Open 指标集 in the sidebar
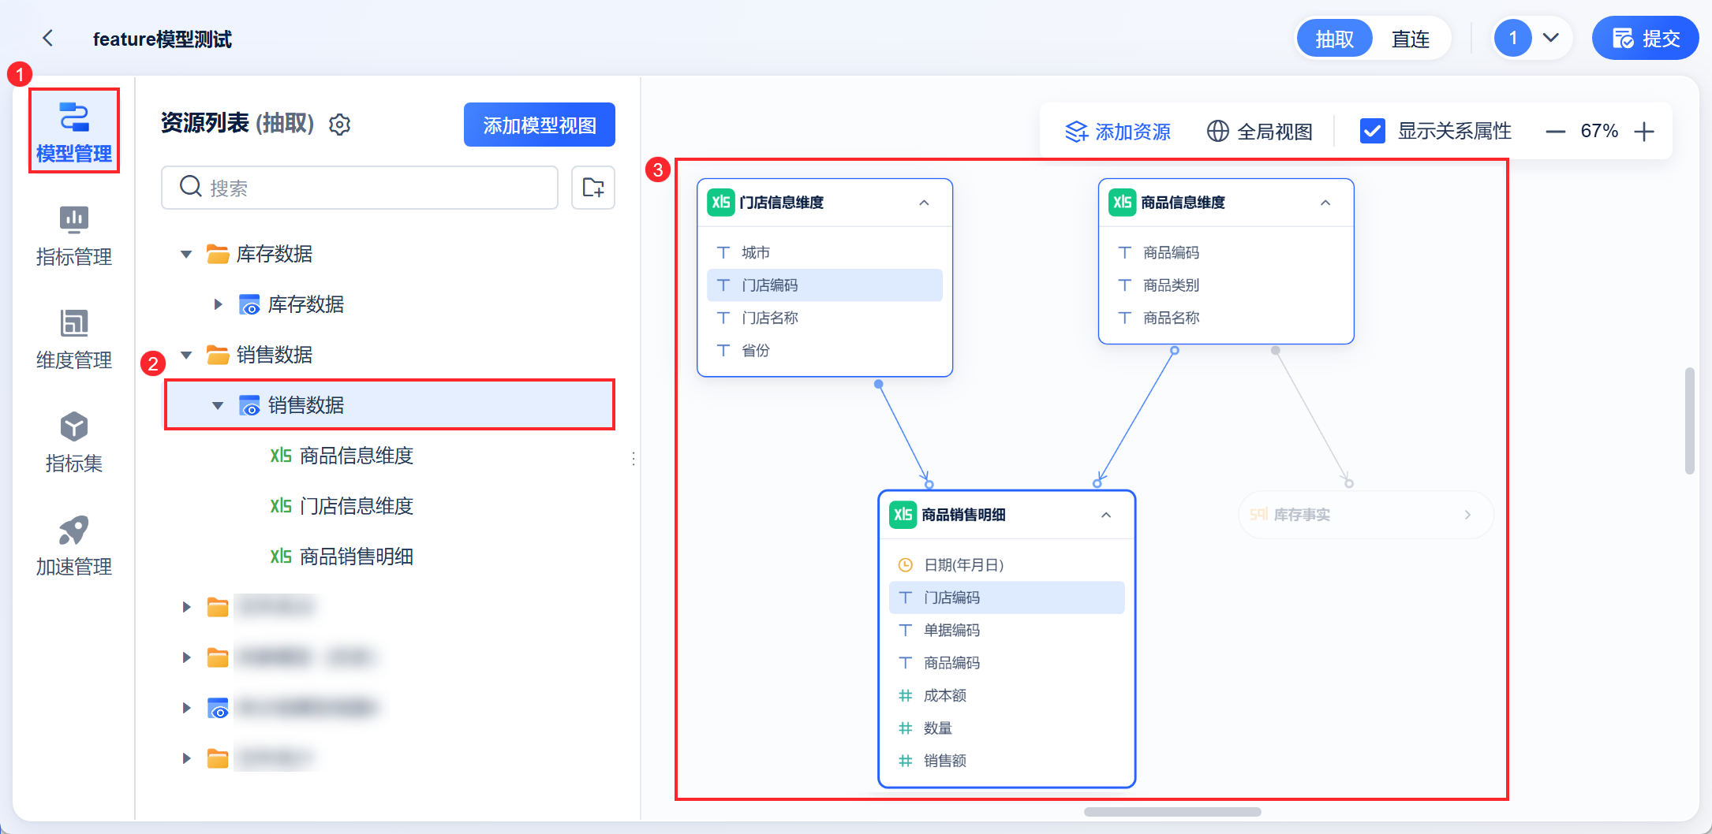 click(x=74, y=441)
